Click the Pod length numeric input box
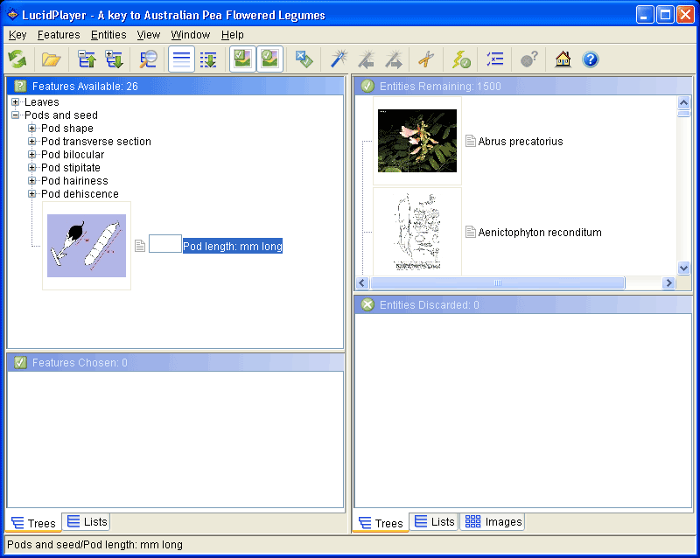Screen dimensions: 700x558 coord(164,245)
